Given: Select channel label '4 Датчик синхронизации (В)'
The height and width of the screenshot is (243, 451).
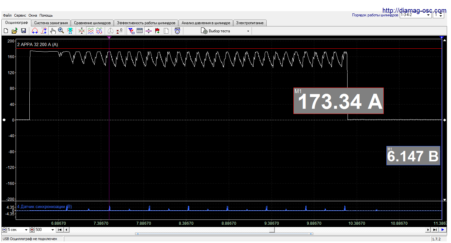Looking at the screenshot, I should (x=44, y=206).
